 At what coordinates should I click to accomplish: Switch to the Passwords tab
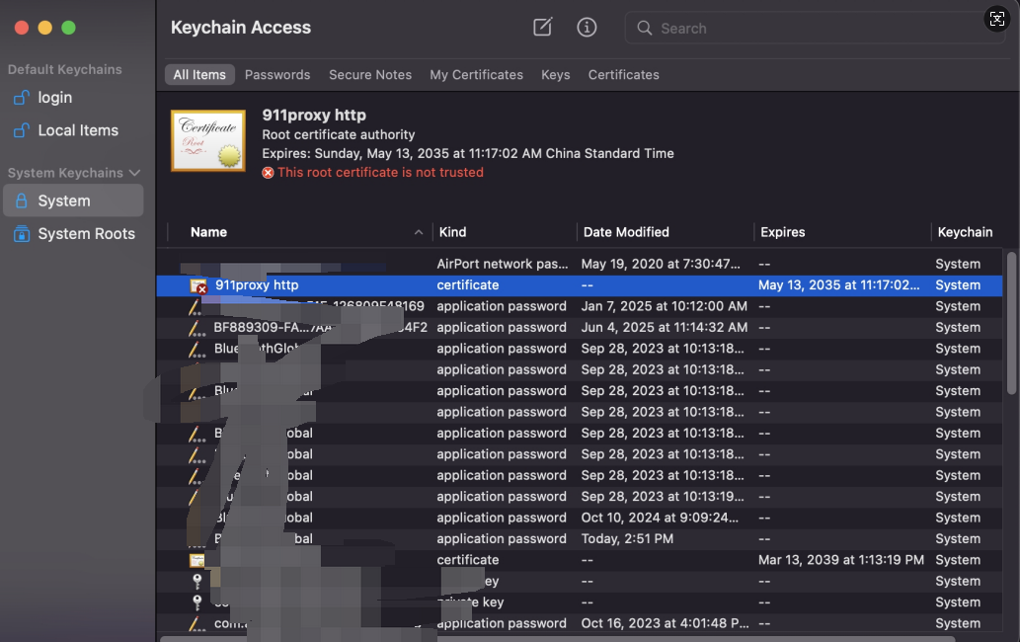(x=277, y=75)
